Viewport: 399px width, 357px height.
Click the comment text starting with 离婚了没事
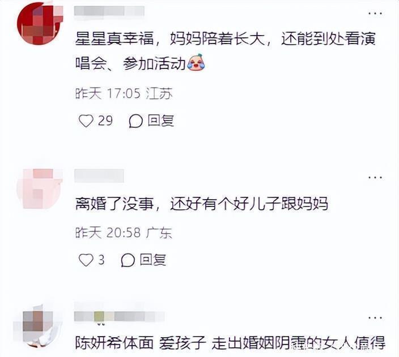point(202,204)
